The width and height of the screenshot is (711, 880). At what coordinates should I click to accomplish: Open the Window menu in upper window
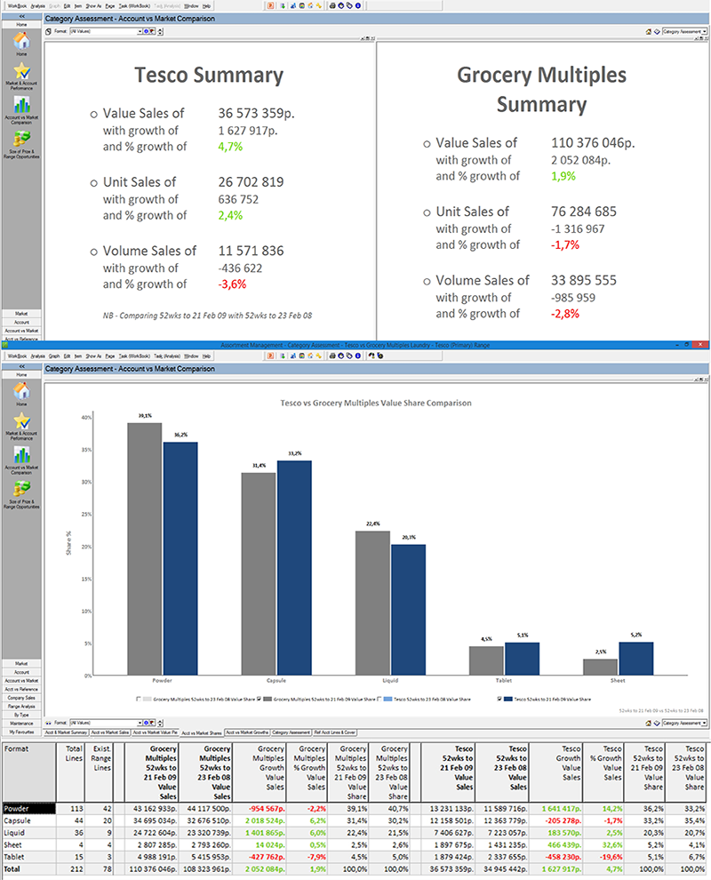pos(191,6)
